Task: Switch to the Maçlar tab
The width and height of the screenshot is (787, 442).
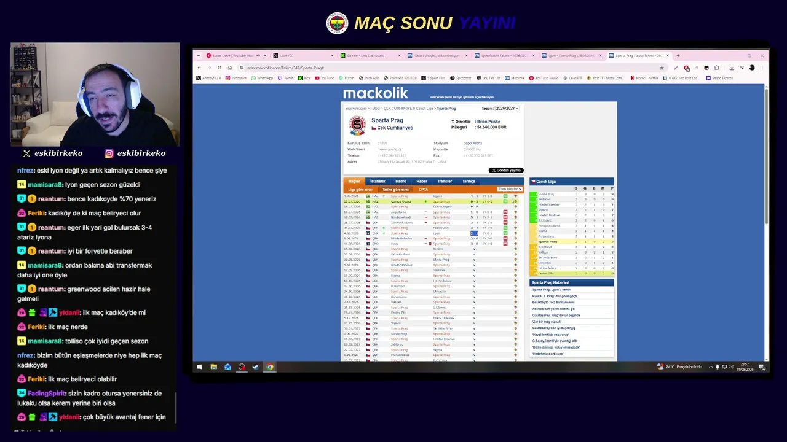Action: pos(354,182)
